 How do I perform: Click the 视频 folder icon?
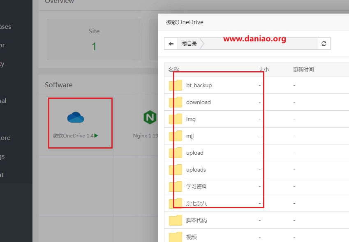point(176,237)
